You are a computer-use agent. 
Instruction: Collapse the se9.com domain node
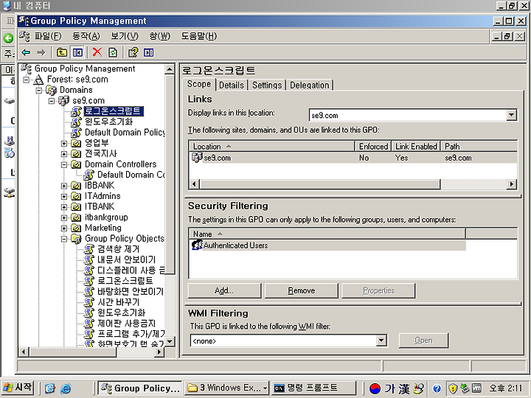(x=51, y=101)
